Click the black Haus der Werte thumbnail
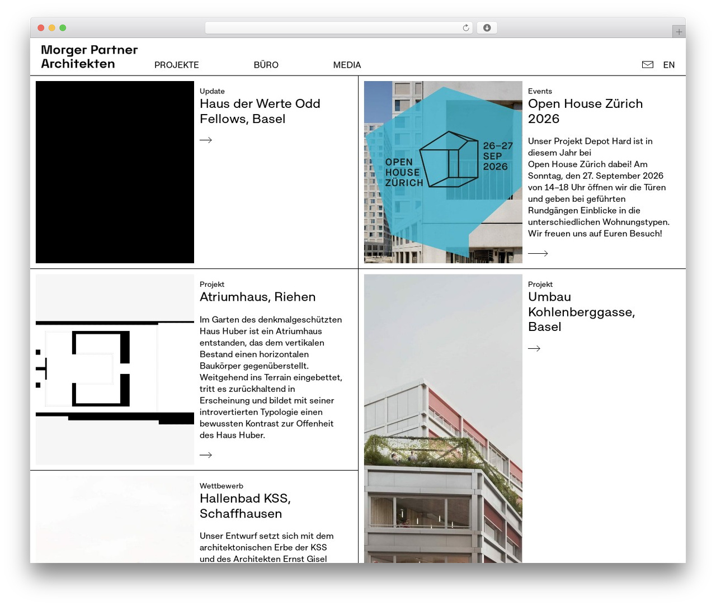 115,172
